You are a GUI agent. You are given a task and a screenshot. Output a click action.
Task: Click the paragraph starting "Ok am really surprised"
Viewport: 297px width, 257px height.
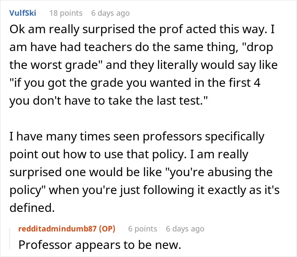[x=143, y=65]
